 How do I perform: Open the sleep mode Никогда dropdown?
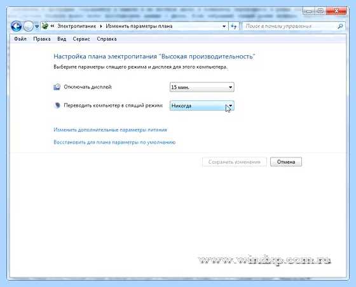(202, 105)
